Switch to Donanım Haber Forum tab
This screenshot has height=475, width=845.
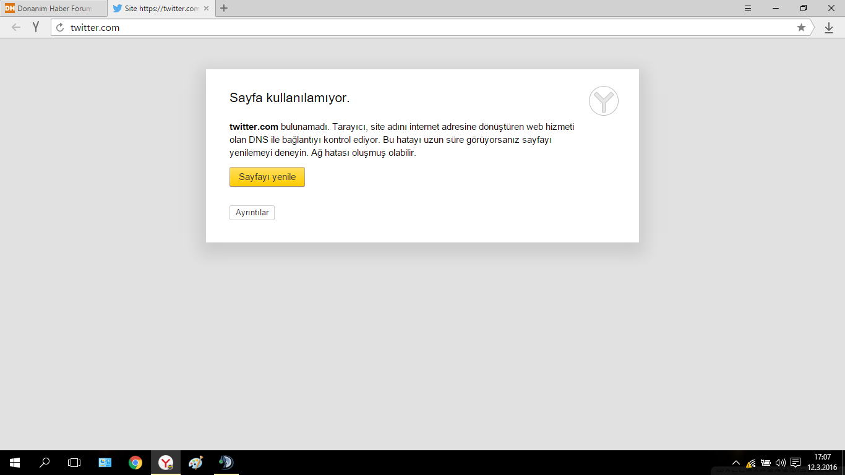(x=53, y=9)
